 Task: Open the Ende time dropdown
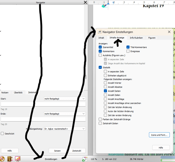(x=65, y=114)
